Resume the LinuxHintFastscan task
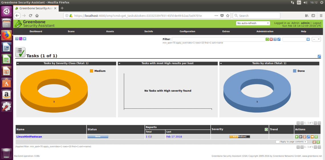 click(300, 137)
